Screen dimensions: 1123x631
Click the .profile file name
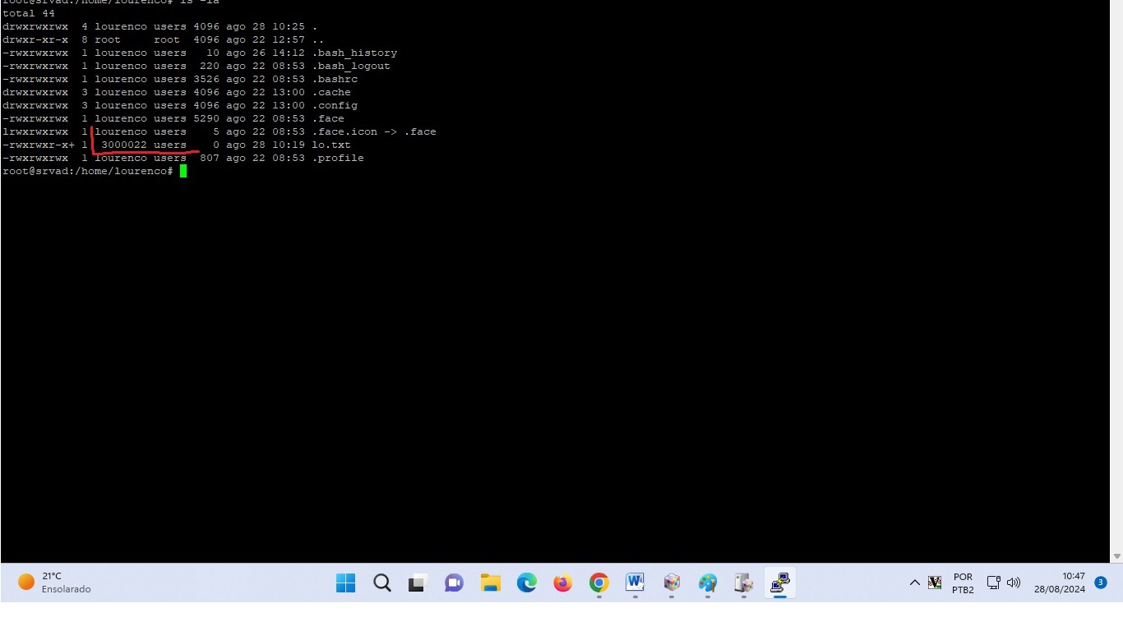click(x=338, y=158)
